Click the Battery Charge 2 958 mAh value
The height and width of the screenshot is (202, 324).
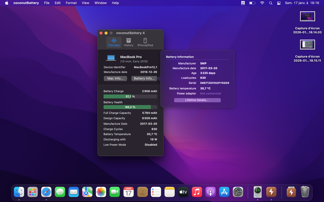pos(150,91)
